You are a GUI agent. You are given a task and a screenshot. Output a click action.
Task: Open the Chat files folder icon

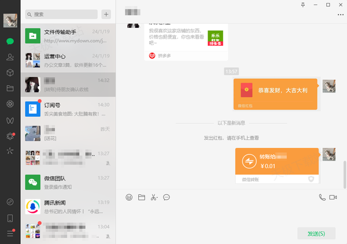pyautogui.click(x=10, y=88)
